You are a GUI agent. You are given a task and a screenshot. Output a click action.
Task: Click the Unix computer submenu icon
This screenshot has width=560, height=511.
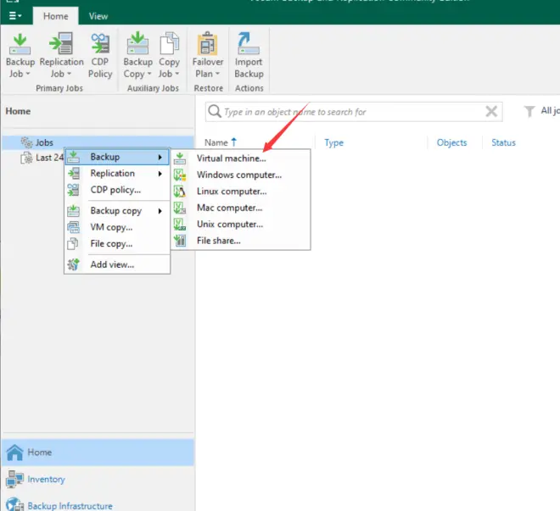(180, 224)
